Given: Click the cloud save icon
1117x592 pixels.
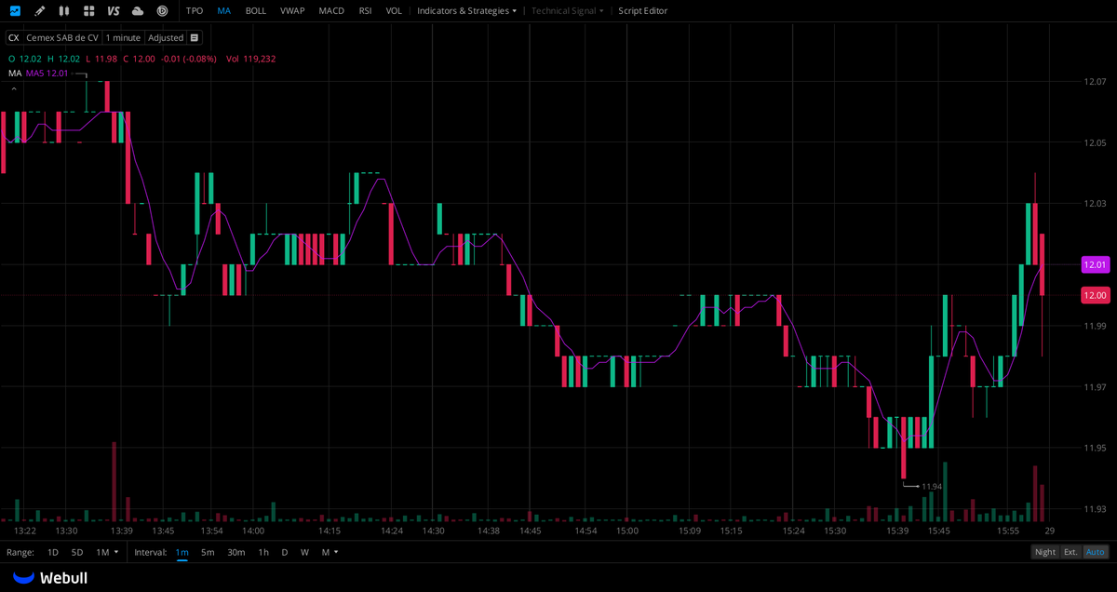Looking at the screenshot, I should coord(138,11).
